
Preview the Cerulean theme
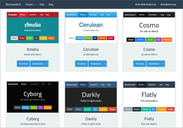(x=82, y=64)
